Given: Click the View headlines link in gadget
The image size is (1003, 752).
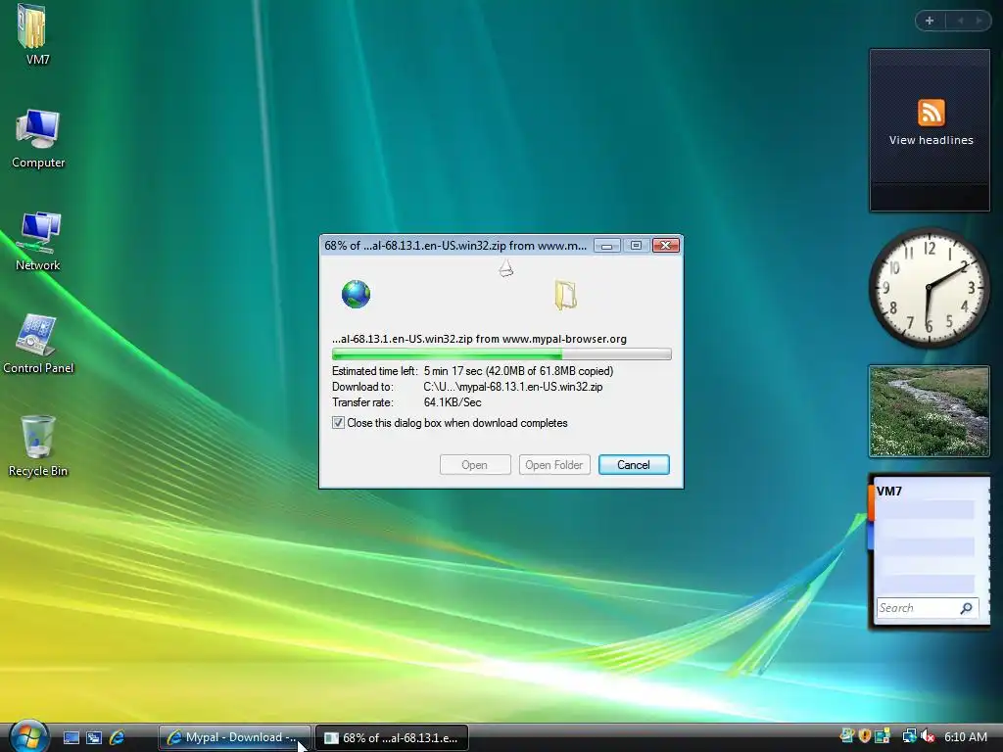Looking at the screenshot, I should (931, 140).
